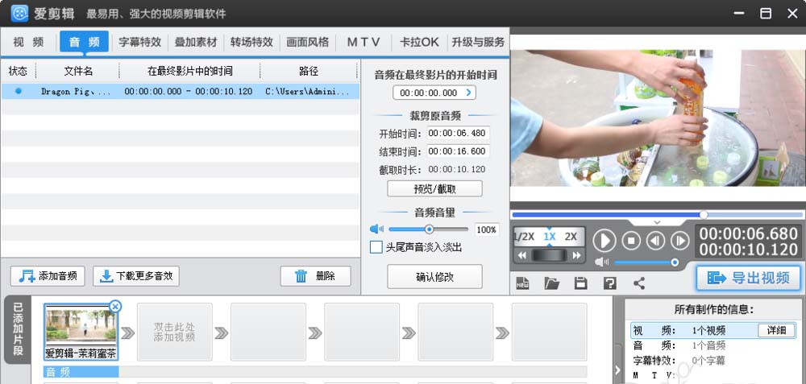
Task: Step to the next frame
Action: coord(680,240)
